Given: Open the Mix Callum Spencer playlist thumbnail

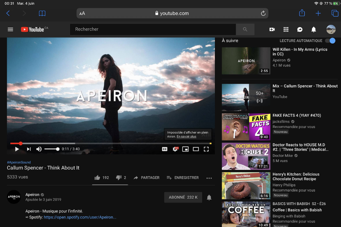Looking at the screenshot, I should (246, 98).
